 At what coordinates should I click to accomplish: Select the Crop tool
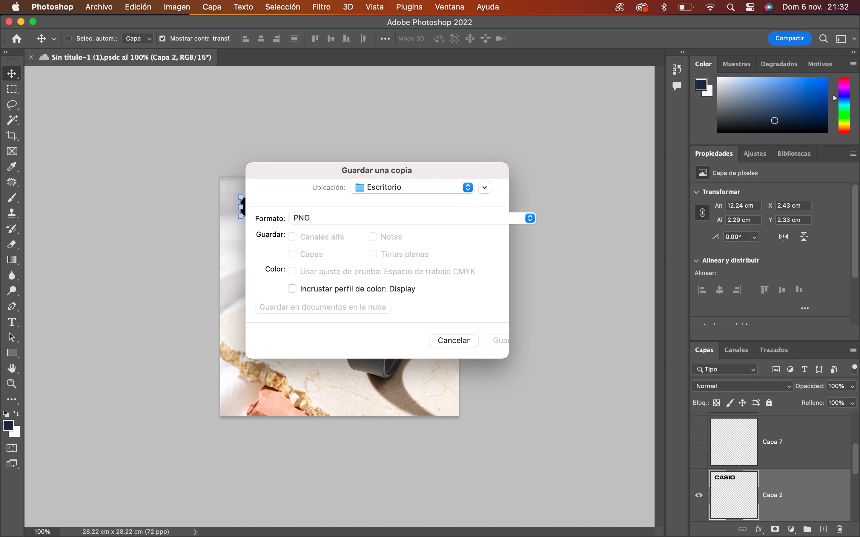(12, 136)
